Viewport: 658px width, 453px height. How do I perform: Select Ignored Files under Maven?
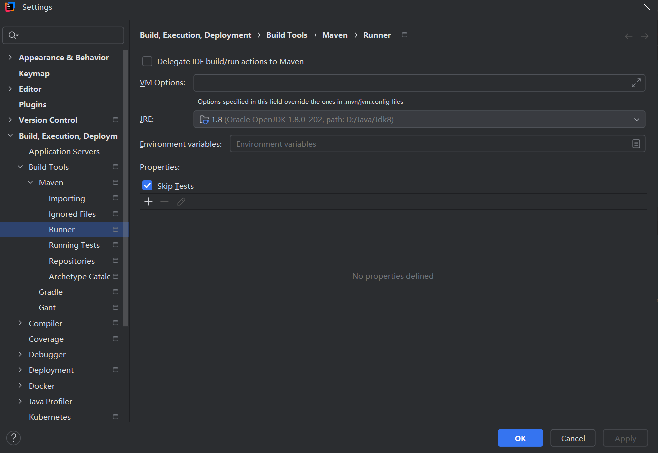pyautogui.click(x=72, y=214)
